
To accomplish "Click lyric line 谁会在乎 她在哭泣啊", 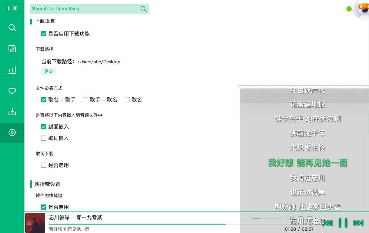I will [308, 119].
